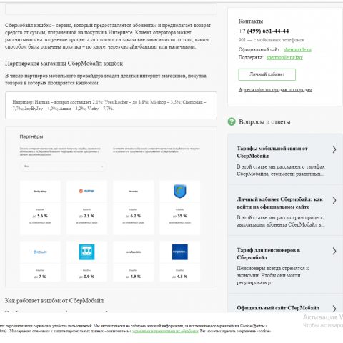Expand chevron next to Тариф для пенсионеров
Viewport: 343px width, 343px height.
point(334,251)
